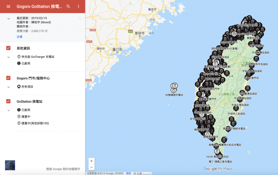Image resolution: width=278 pixels, height=175 pixels.
Task: Click the pin icon beside 所有項目
Action: point(19,87)
